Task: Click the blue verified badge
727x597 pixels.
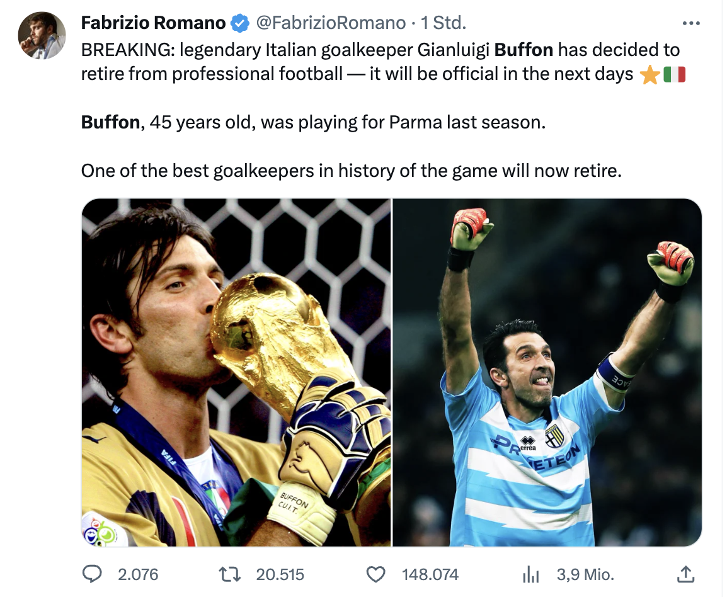Action: (239, 23)
